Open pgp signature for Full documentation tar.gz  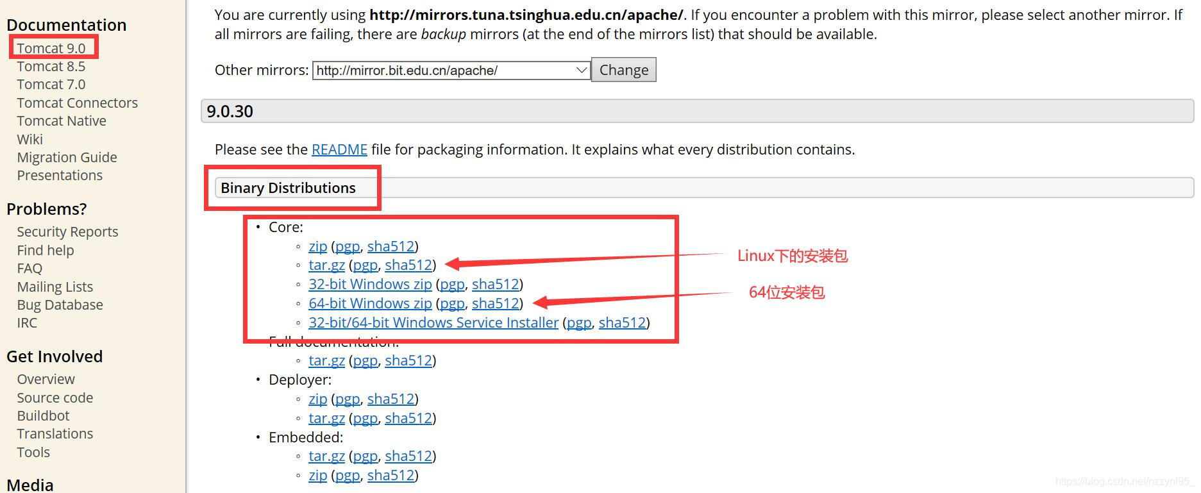(365, 360)
